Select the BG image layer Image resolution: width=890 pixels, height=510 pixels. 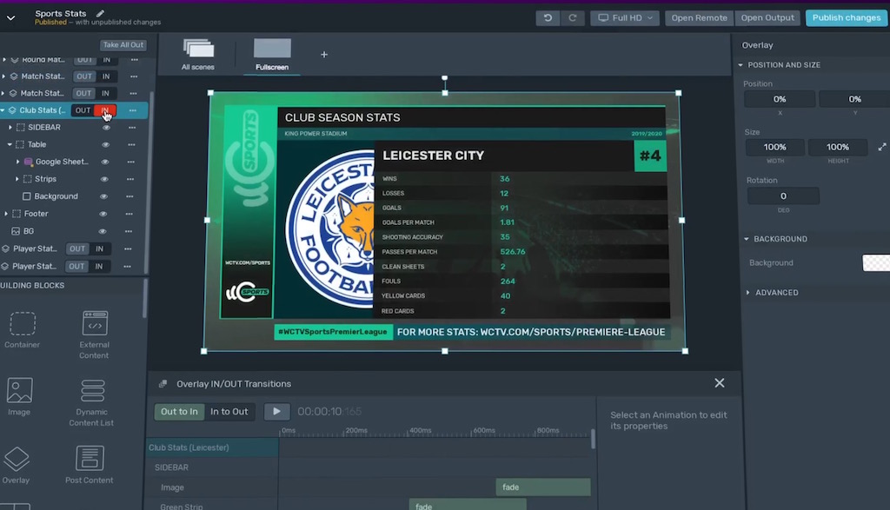pos(29,231)
